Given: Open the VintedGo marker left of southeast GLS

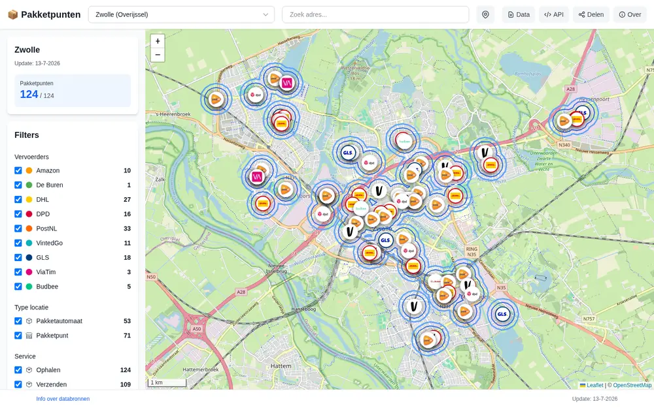Looking at the screenshot, I should tap(414, 306).
